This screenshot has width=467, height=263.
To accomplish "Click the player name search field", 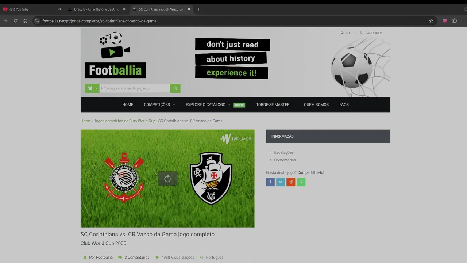I will tap(134, 88).
